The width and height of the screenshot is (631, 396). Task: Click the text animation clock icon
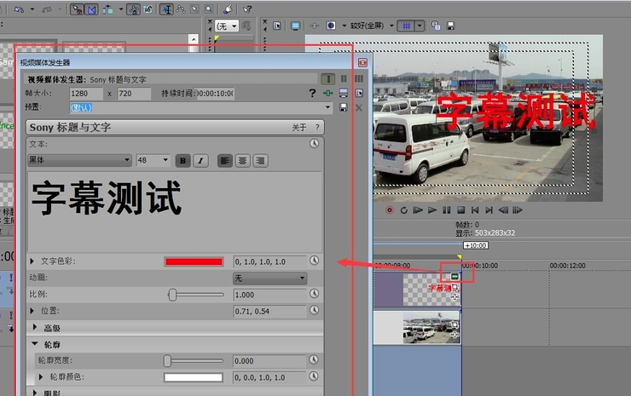[314, 144]
